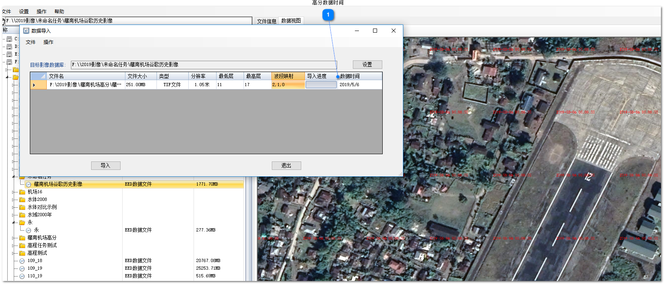665x285 pixels.
Task: Click the 导入进度 progress bar cell
Action: pos(321,85)
